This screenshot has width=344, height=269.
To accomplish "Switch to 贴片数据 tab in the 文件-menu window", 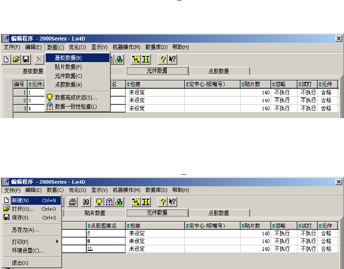I will [x=95, y=213].
